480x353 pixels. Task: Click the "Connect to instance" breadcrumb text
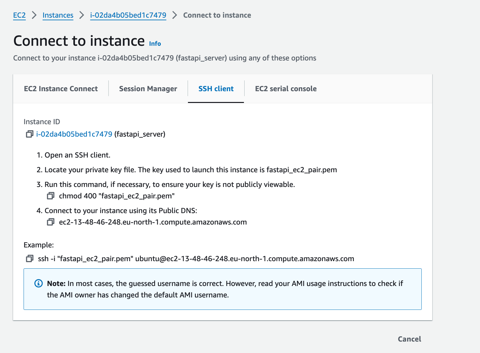pos(217,15)
